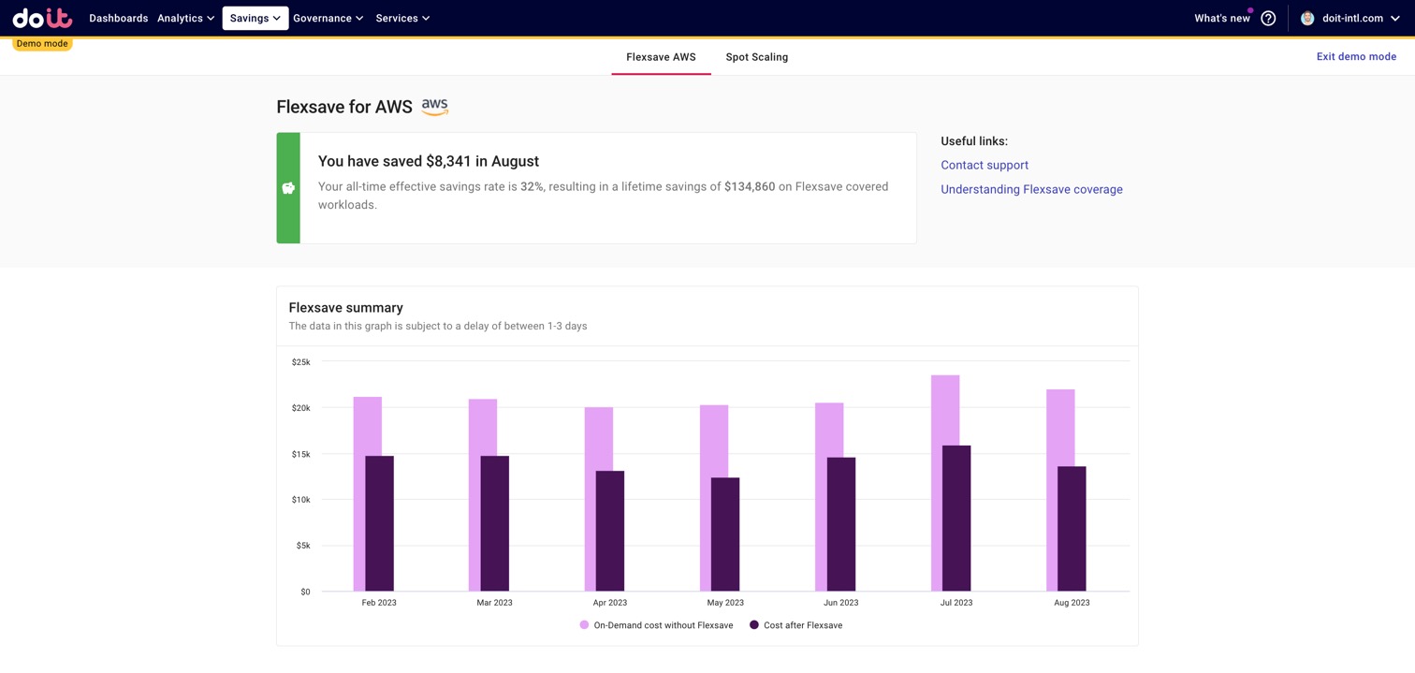Toggle the On-Demand cost without Flexsave legend
1415x673 pixels.
[663, 625]
